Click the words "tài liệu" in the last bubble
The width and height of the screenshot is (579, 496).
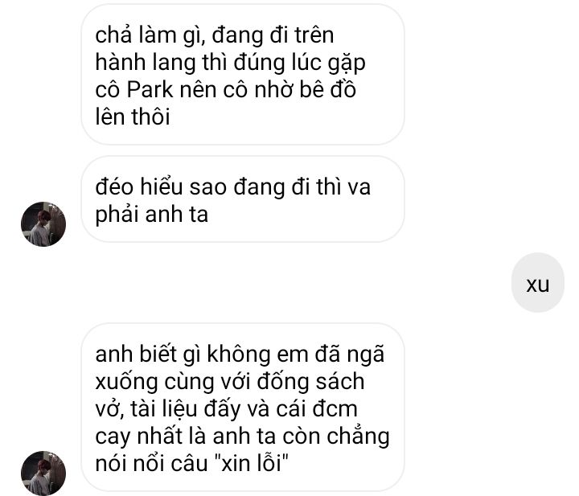(x=164, y=409)
